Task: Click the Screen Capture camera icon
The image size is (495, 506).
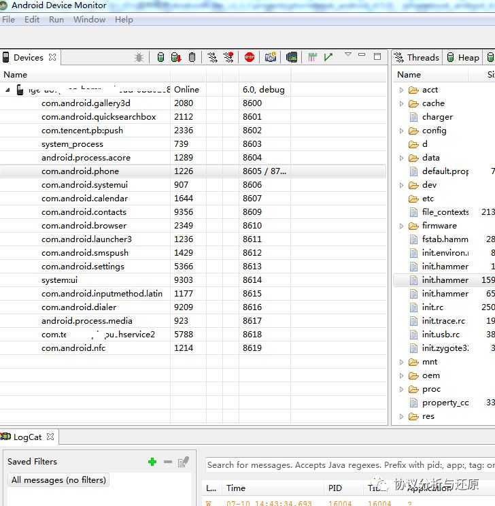Action: 271,57
